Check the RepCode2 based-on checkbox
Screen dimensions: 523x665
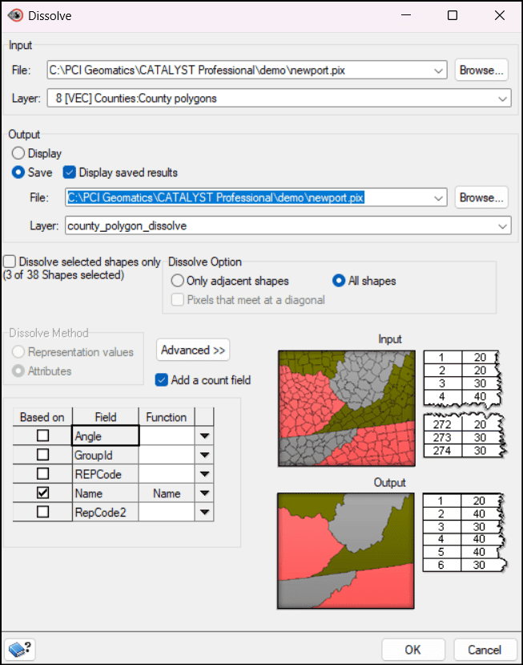point(42,512)
